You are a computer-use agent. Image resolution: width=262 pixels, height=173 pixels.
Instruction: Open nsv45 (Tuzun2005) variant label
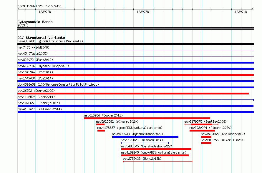click(33, 54)
